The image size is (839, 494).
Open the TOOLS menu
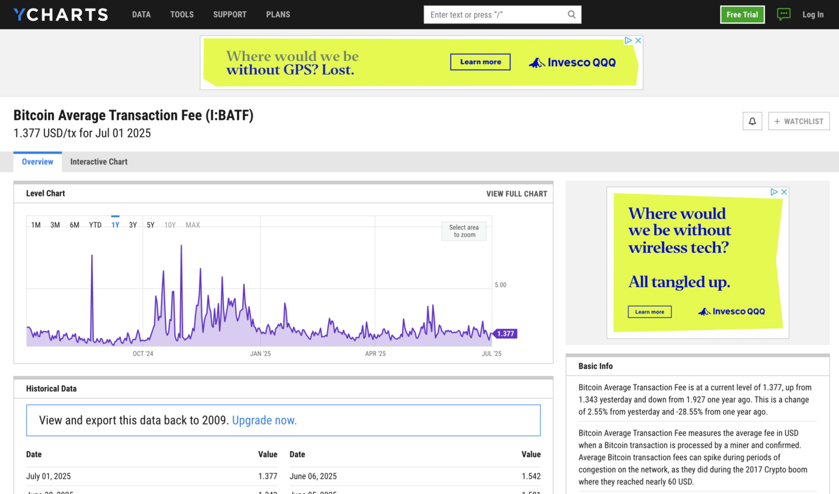182,14
